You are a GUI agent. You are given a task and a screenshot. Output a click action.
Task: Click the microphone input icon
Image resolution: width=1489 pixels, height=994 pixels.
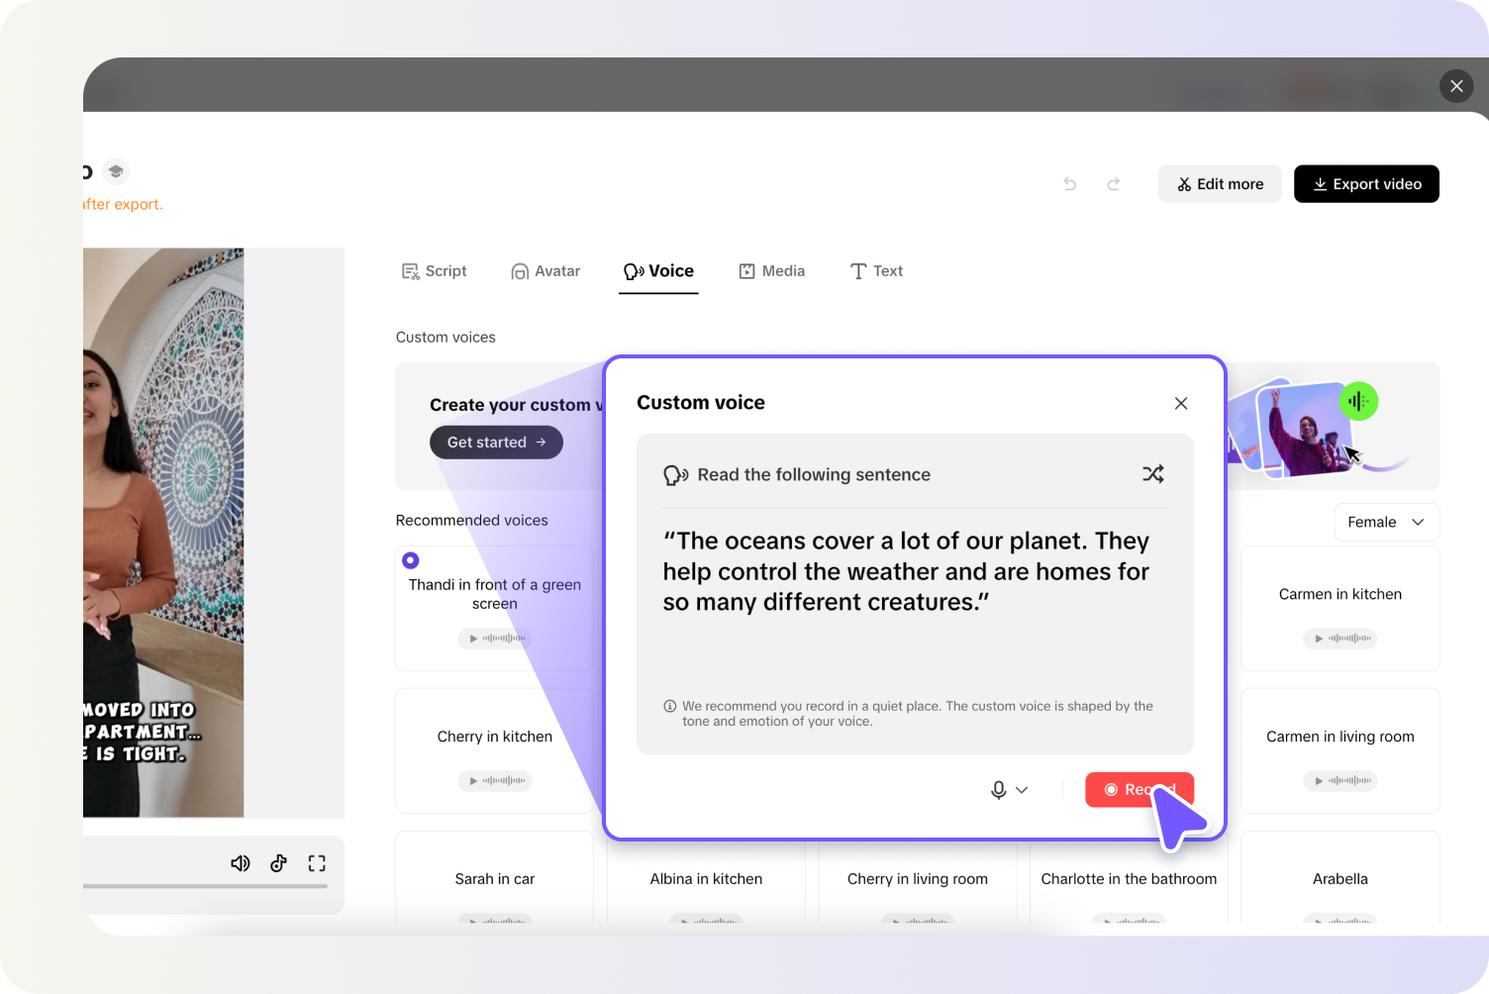coord(998,789)
